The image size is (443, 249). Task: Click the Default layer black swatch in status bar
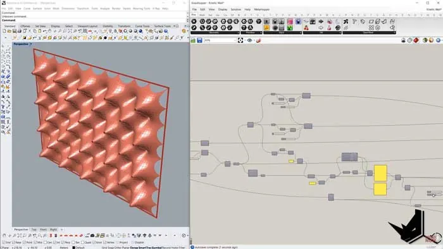tap(74, 248)
